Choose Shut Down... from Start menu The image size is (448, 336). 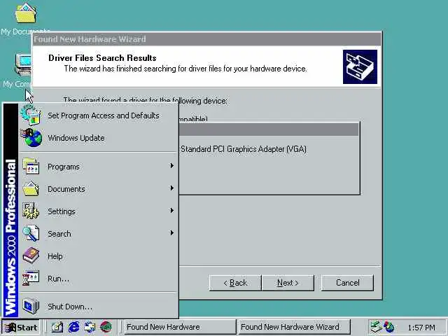pyautogui.click(x=99, y=307)
